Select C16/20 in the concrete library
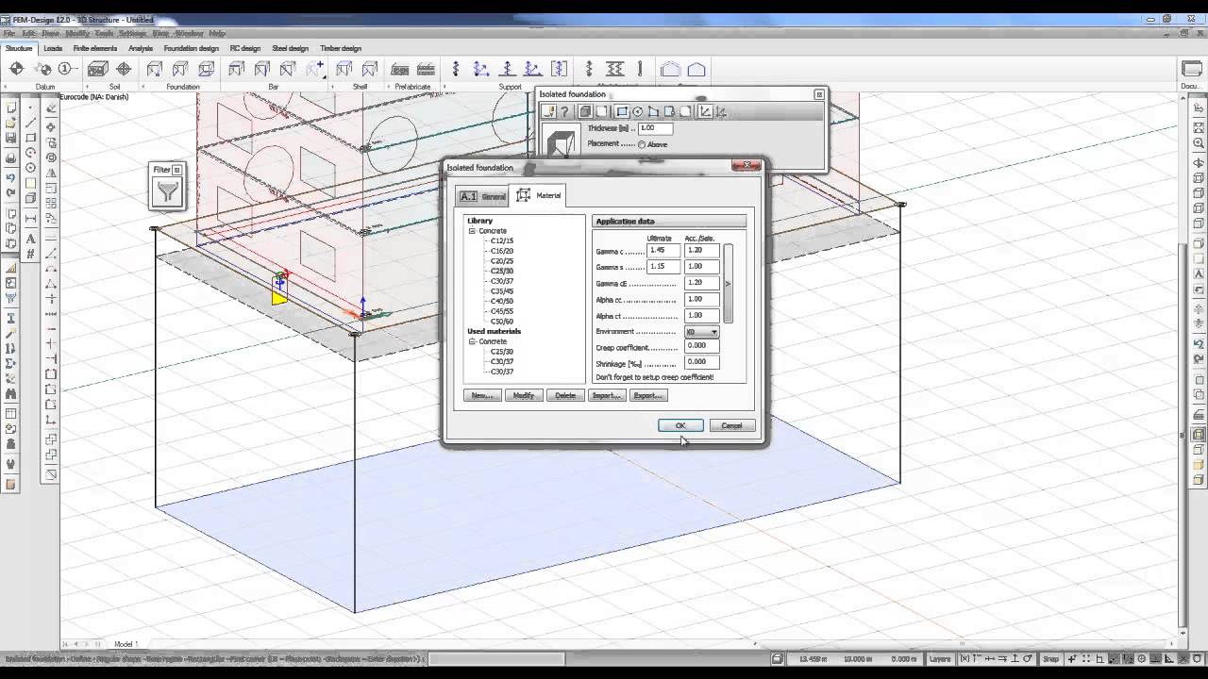Viewport: 1208px width, 679px height. 502,251
